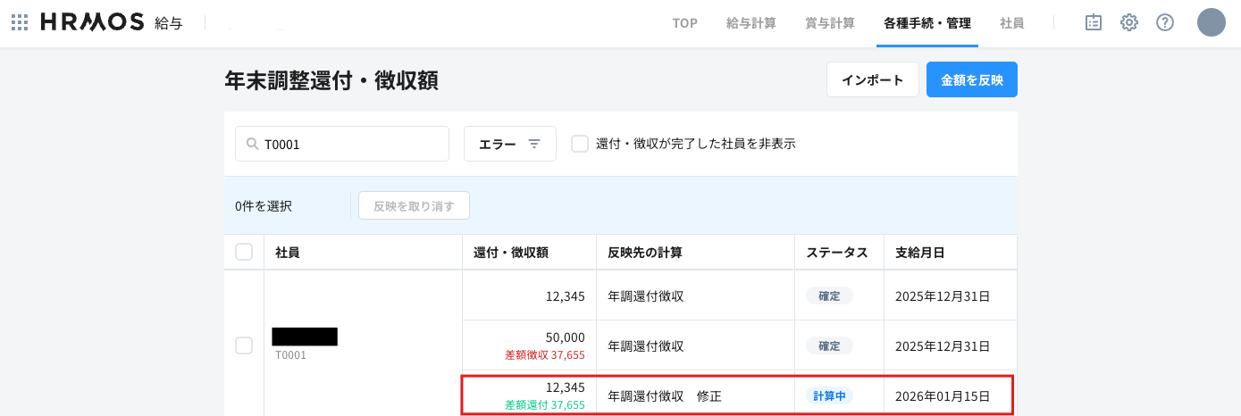Click the employee search field containing T0001

point(353,144)
